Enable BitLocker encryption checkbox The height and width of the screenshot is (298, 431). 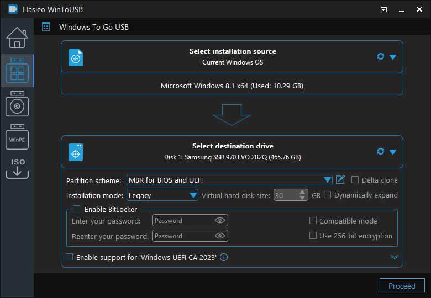tap(77, 209)
